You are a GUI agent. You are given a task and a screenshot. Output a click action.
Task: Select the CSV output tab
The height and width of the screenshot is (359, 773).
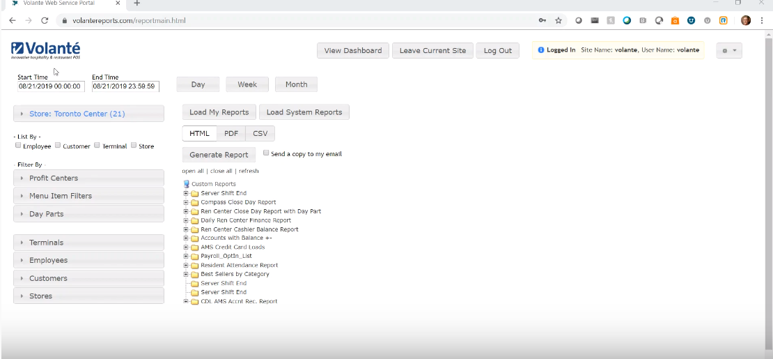260,133
